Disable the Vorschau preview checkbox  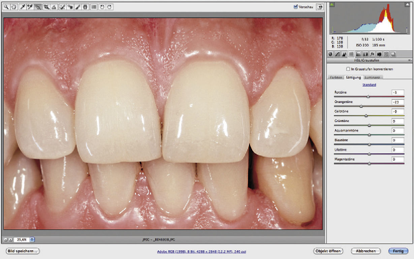[x=296, y=7]
